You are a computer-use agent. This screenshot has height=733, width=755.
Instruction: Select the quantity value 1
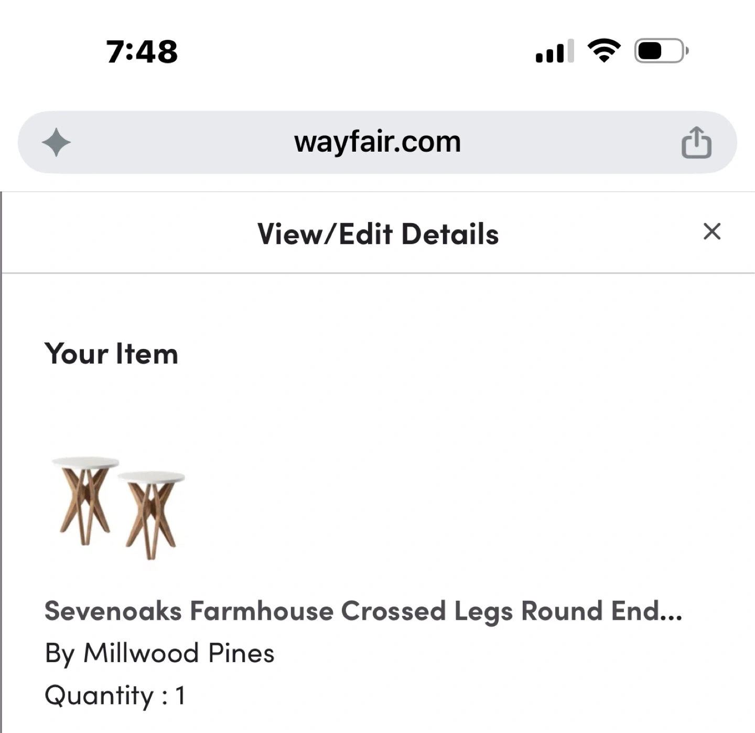coord(180,696)
